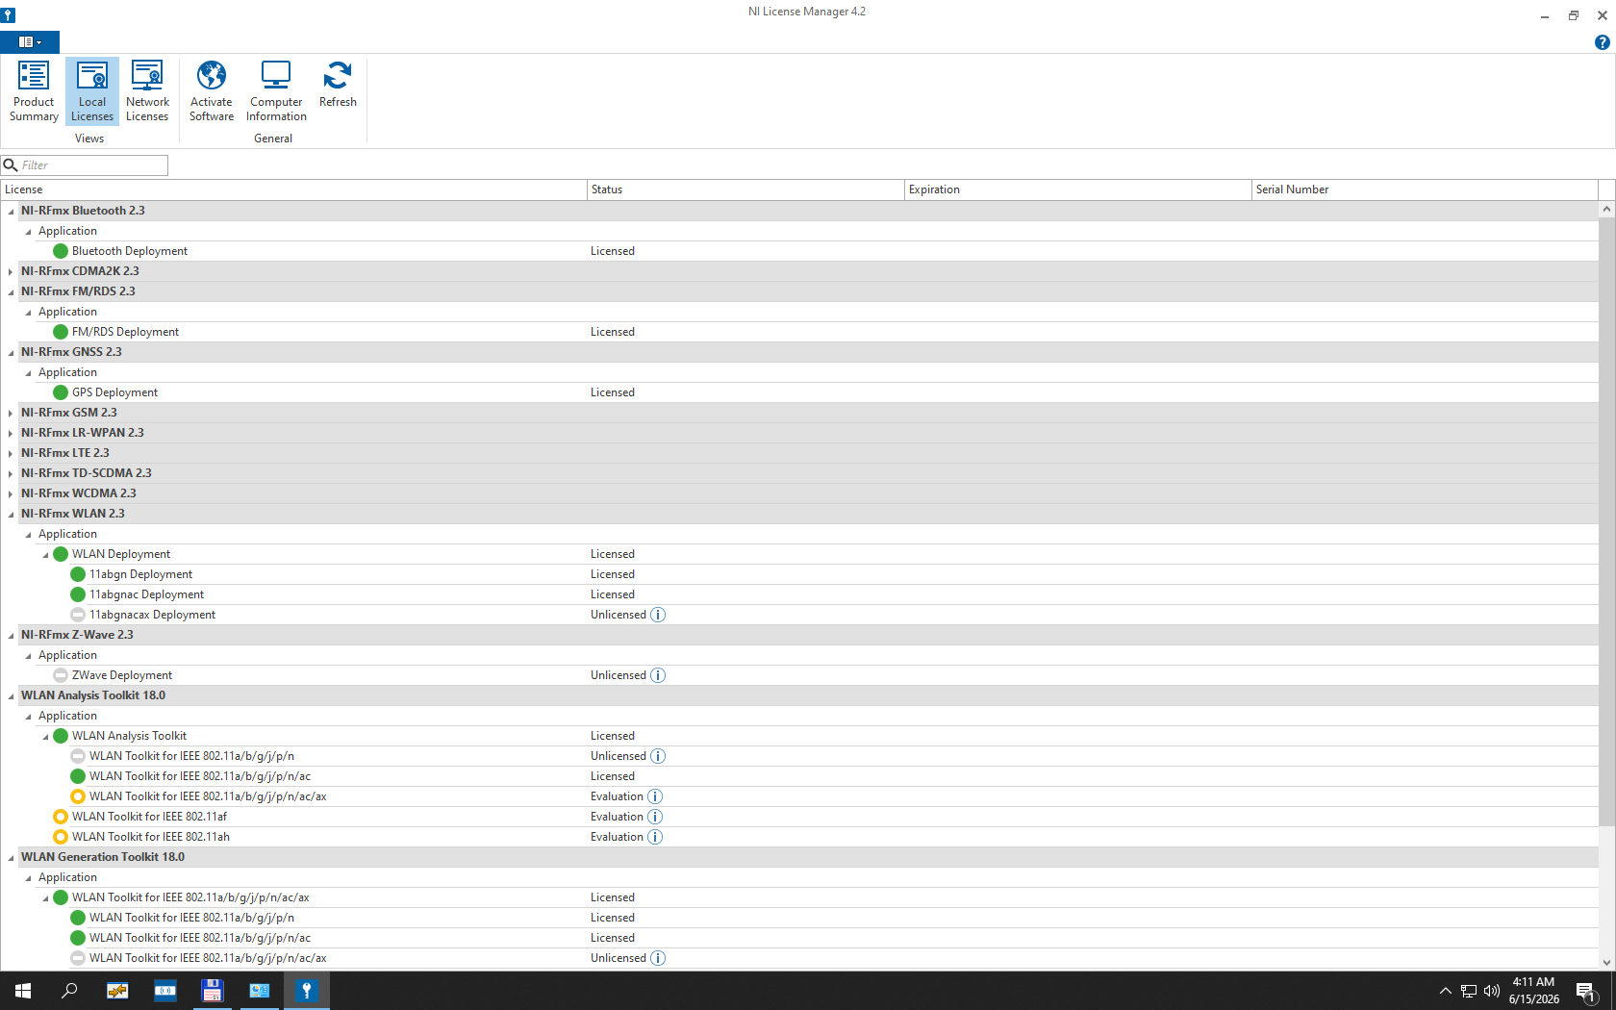
Task: Collapse the NI-RFmx FM/RDS 2.3 node
Action: pos(11,292)
